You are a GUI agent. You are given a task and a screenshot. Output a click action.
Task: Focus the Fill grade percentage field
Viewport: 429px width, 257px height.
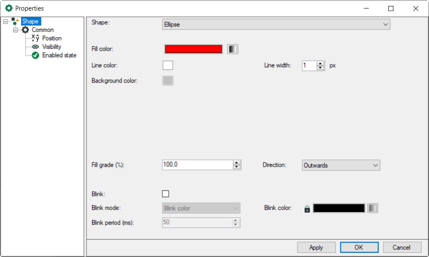point(197,165)
